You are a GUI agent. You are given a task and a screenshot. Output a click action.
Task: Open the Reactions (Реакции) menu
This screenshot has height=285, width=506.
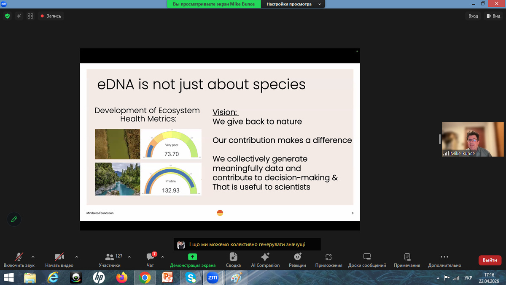297,260
